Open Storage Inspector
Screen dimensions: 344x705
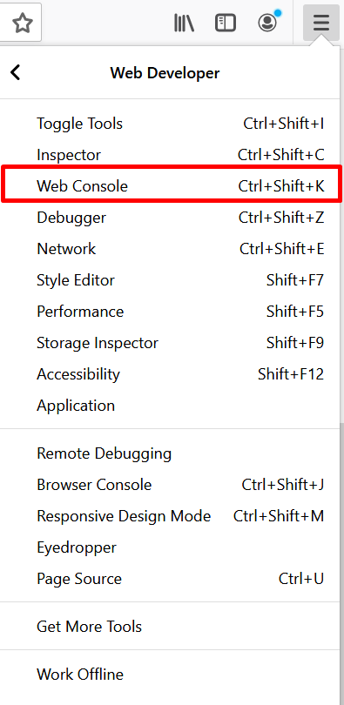point(170,343)
